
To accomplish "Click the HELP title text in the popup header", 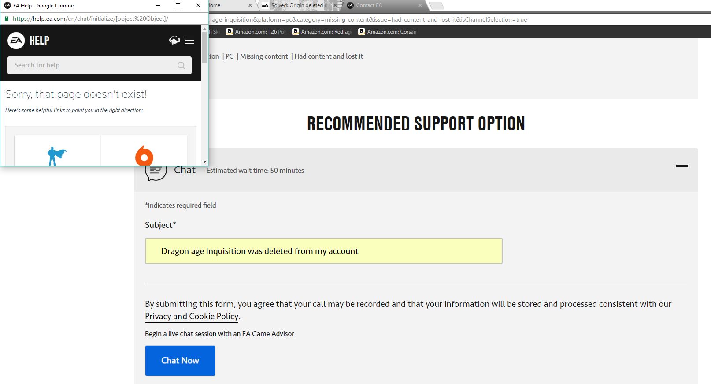I will tap(39, 41).
